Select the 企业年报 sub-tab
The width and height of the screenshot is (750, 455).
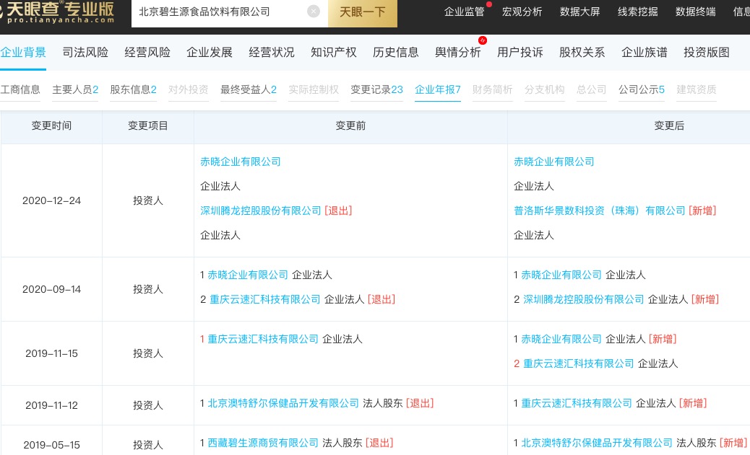[438, 89]
